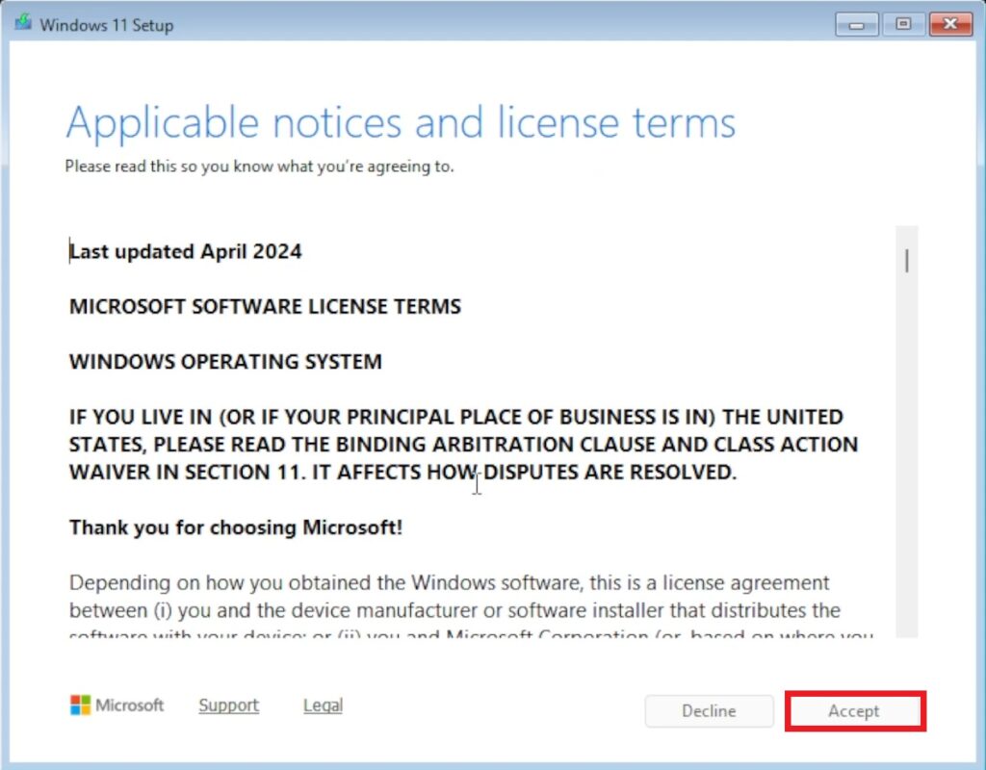Screen dimensions: 986x770
Task: Click the Accept button
Action: (854, 711)
